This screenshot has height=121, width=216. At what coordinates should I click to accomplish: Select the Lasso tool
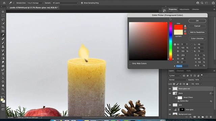[3, 19]
